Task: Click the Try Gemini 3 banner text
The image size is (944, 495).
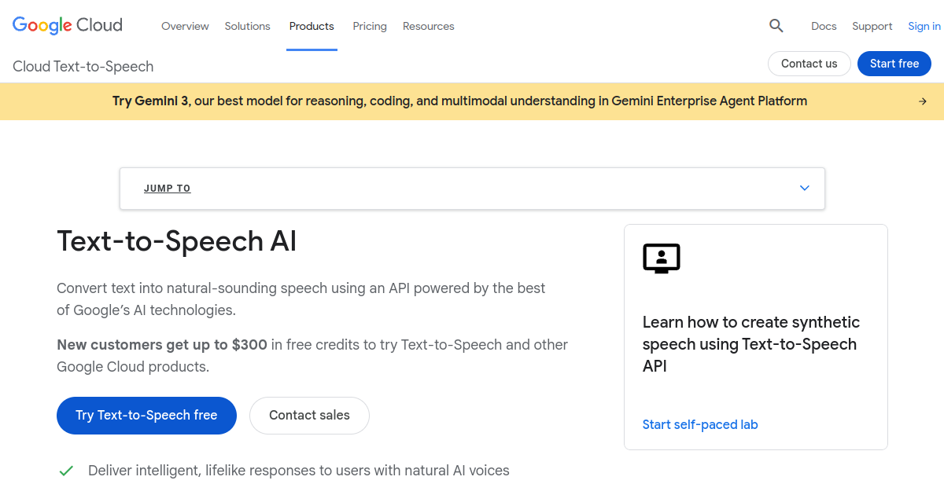Action: pos(459,101)
